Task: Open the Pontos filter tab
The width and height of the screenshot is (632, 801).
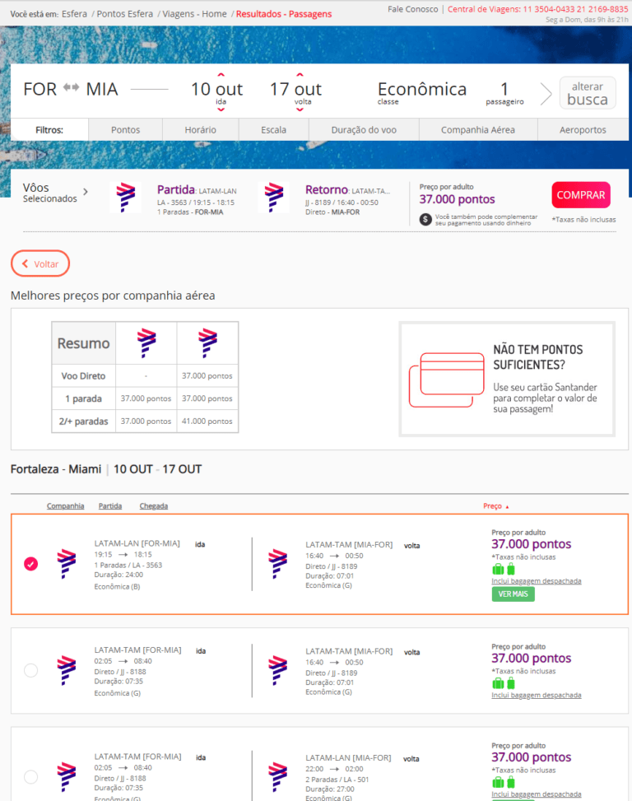Action: pos(125,130)
